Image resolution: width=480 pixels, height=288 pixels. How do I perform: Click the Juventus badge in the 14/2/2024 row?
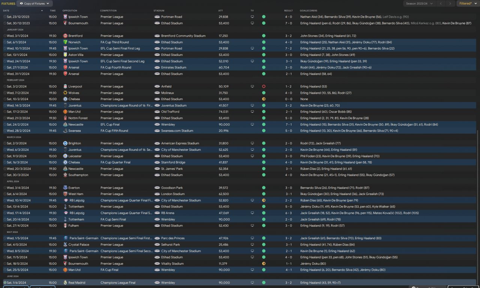pyautogui.click(x=65, y=106)
